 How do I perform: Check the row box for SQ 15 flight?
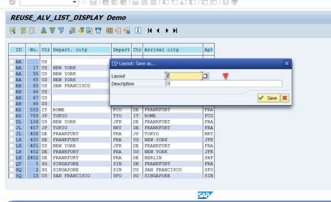pos(11,176)
